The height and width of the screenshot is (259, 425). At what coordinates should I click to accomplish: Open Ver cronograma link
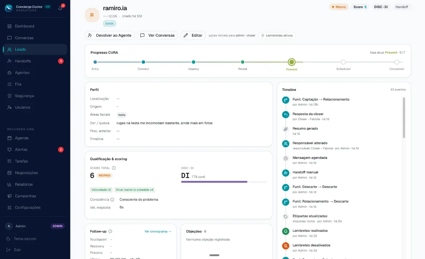pos(158,231)
